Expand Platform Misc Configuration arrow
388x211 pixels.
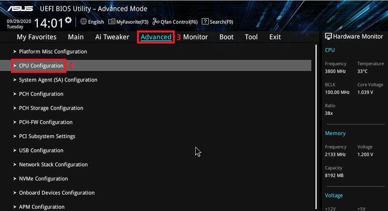15,51
